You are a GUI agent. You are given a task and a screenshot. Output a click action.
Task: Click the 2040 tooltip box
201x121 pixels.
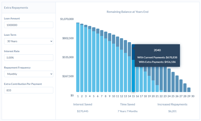pos(157,56)
